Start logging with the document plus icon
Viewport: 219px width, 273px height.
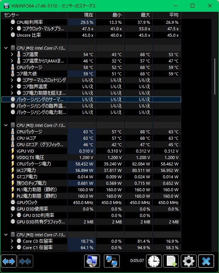171,261
